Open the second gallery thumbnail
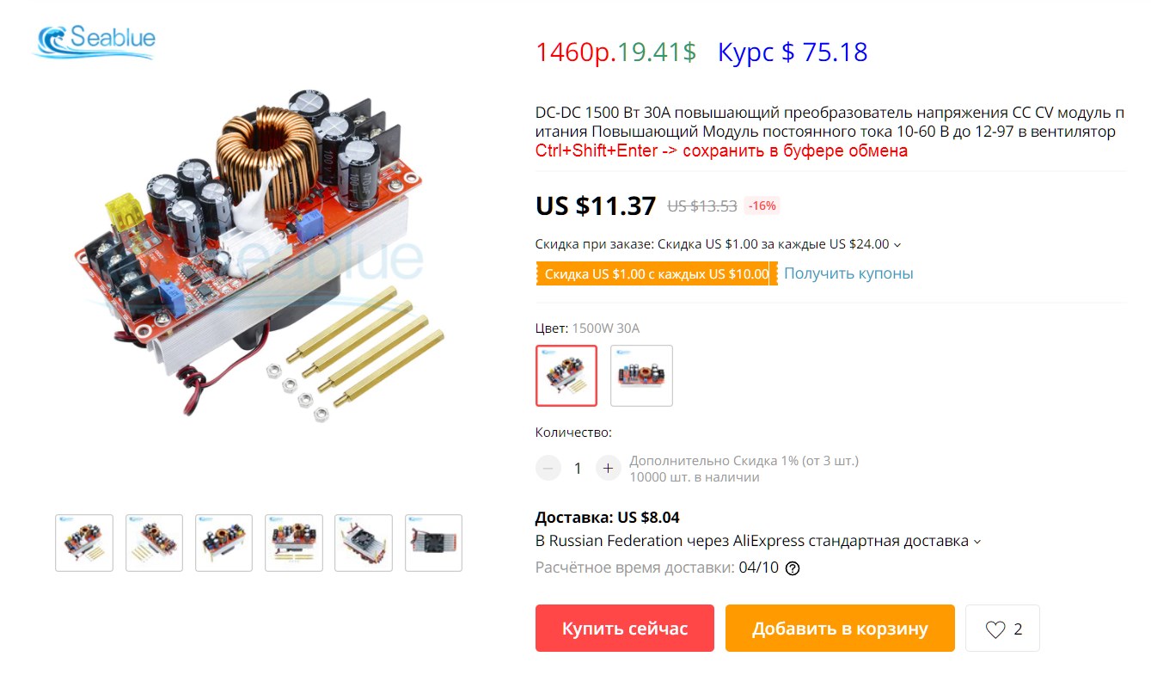Screen dimensions: 1151x675 [154, 543]
